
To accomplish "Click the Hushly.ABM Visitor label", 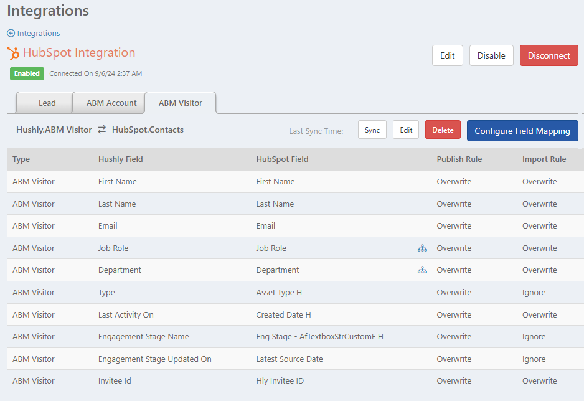I will [x=54, y=130].
